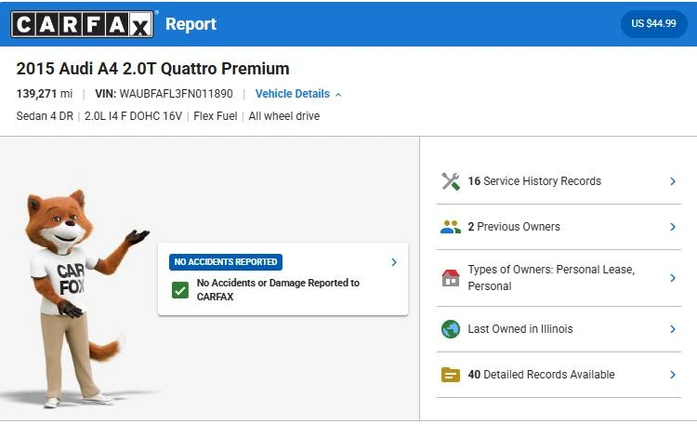The image size is (697, 424).
Task: Click the VIN WAUBFAFL3FN011890 text
Action: tap(164, 94)
